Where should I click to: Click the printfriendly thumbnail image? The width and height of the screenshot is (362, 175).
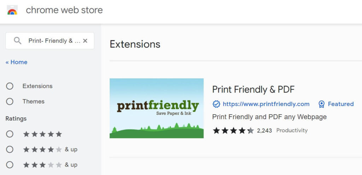click(157, 108)
